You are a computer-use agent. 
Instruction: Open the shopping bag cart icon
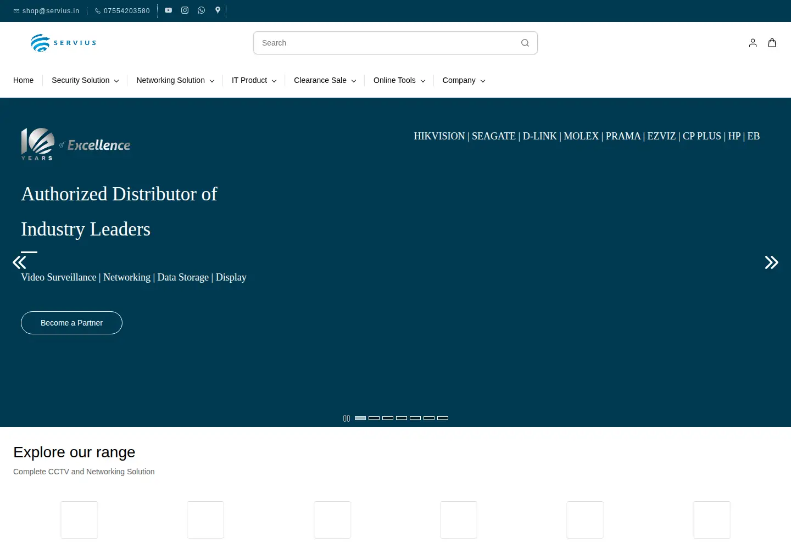772,43
